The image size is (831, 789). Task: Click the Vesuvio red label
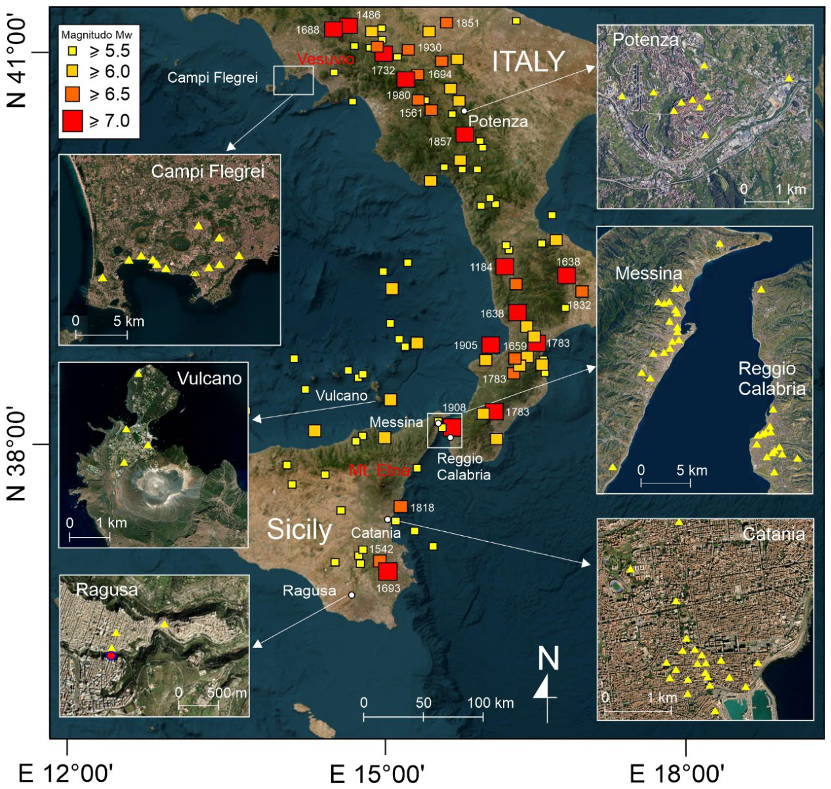(x=325, y=59)
